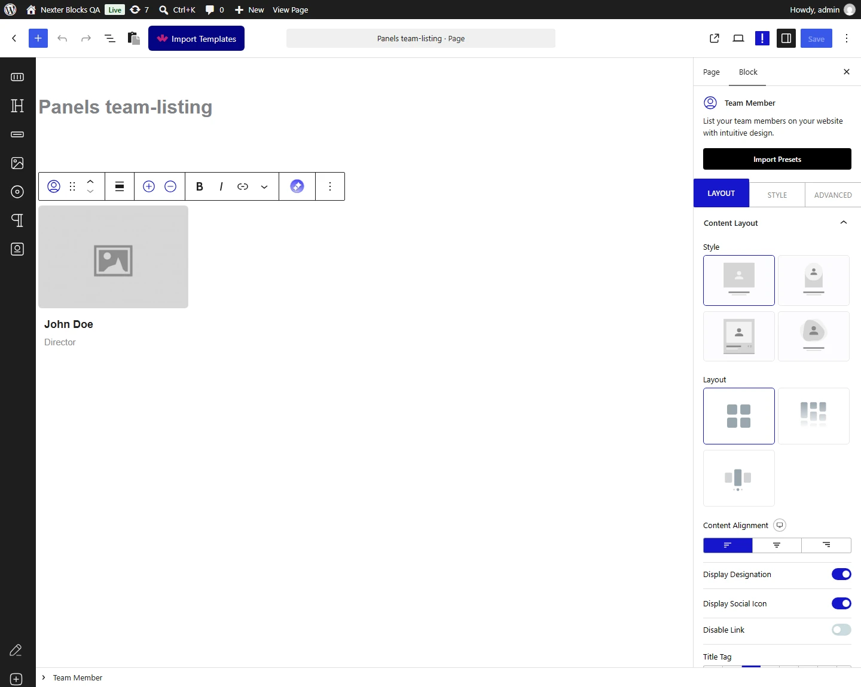Image resolution: width=861 pixels, height=687 pixels.
Task: Click the paste clipboard icon
Action: (x=134, y=38)
